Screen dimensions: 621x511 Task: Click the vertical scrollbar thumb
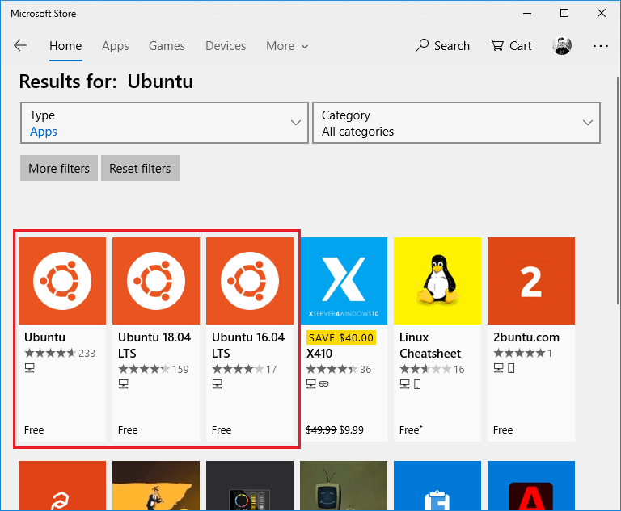(x=619, y=191)
